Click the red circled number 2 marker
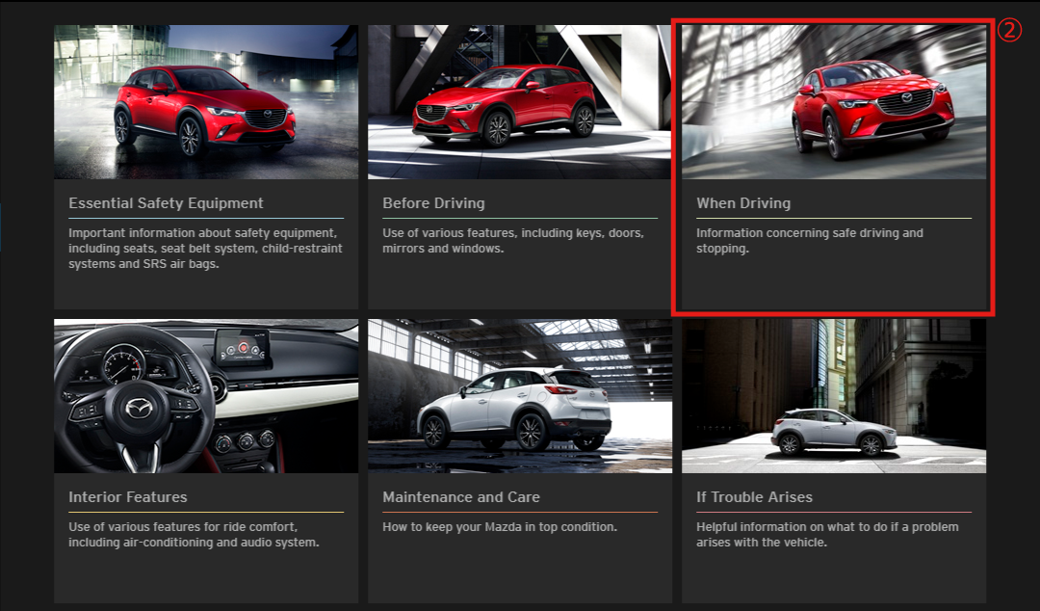The height and width of the screenshot is (611, 1040). click(1007, 30)
